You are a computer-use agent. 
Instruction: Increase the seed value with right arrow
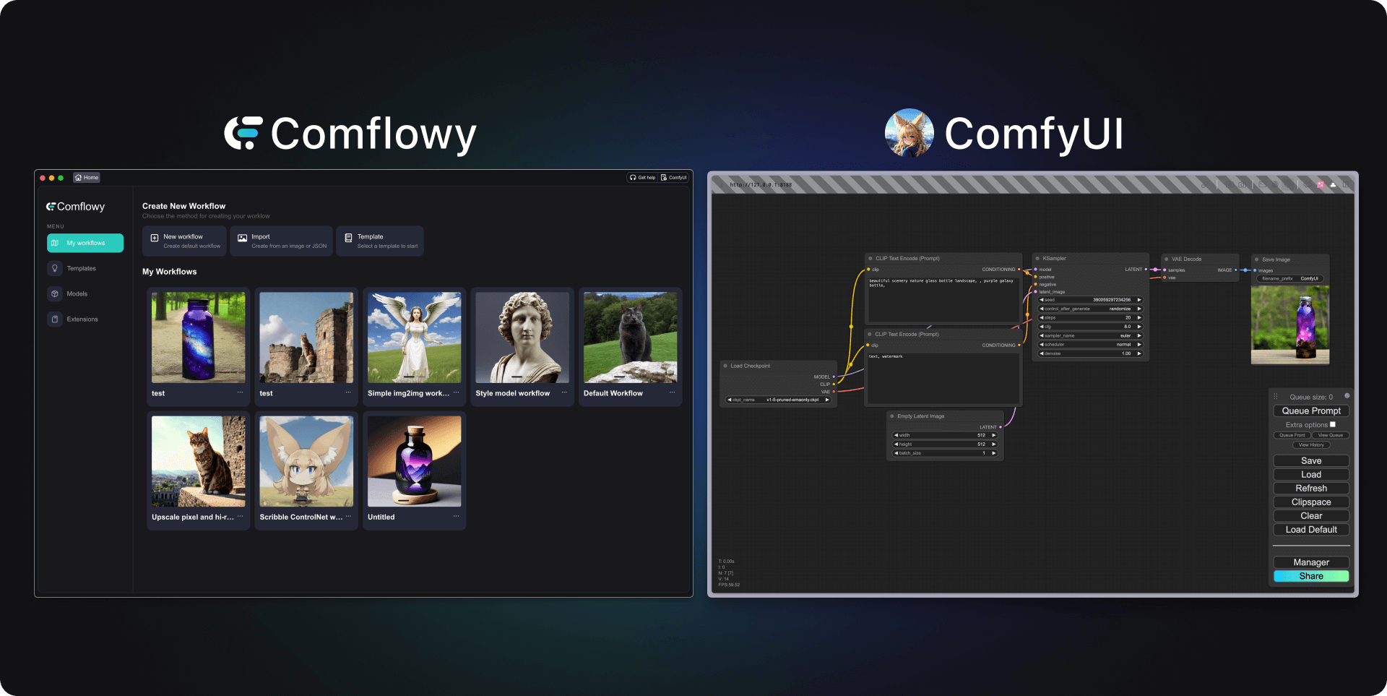1139,299
